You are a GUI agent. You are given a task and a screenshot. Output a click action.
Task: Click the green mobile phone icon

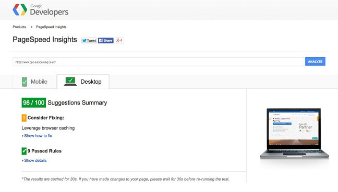coord(25,82)
